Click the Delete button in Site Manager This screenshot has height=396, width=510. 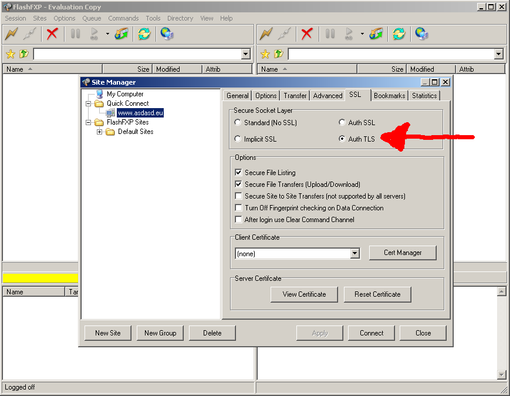click(212, 333)
